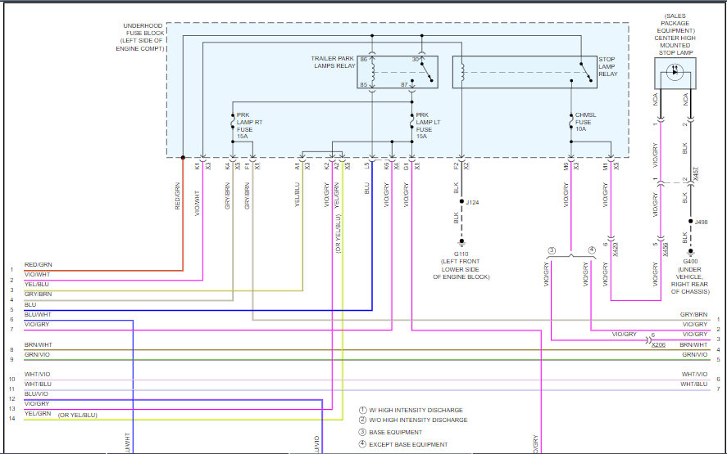Click the G400 ground symbol
Image resolution: width=727 pixels, height=454 pixels.
[x=690, y=252]
